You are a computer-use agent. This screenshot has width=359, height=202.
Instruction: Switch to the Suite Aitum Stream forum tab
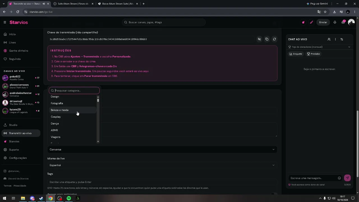coord(73,4)
